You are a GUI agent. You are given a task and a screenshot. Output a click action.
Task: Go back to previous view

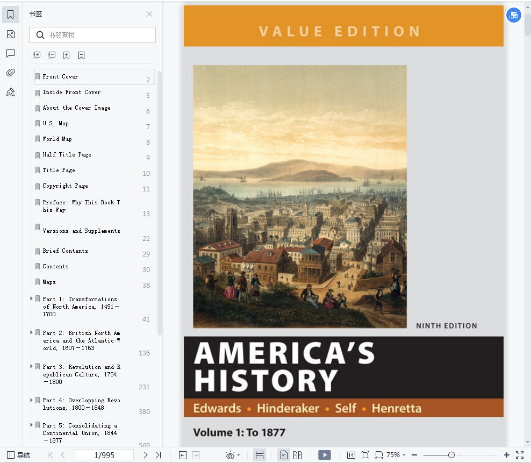(x=183, y=455)
